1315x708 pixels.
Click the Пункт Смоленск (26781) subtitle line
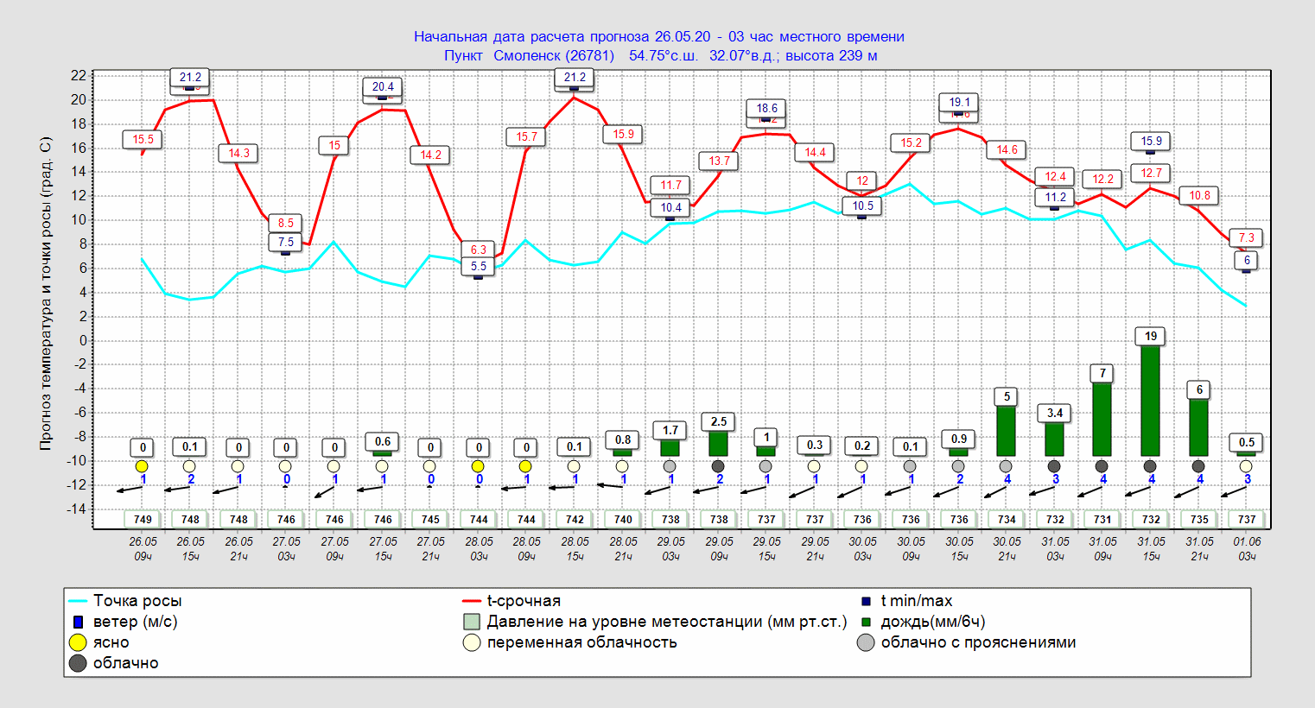660,55
